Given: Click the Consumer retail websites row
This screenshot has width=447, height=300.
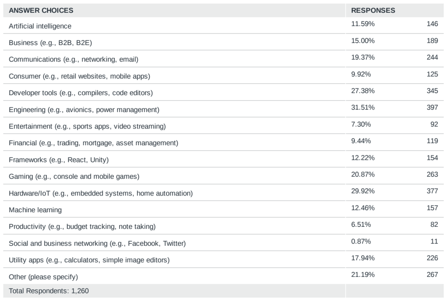Looking at the screenshot, I should coord(223,76).
